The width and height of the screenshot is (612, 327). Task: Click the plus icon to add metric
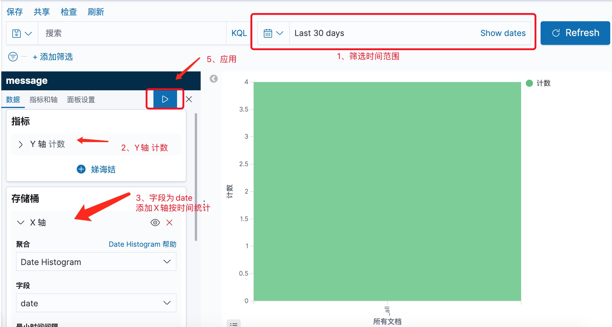(81, 169)
